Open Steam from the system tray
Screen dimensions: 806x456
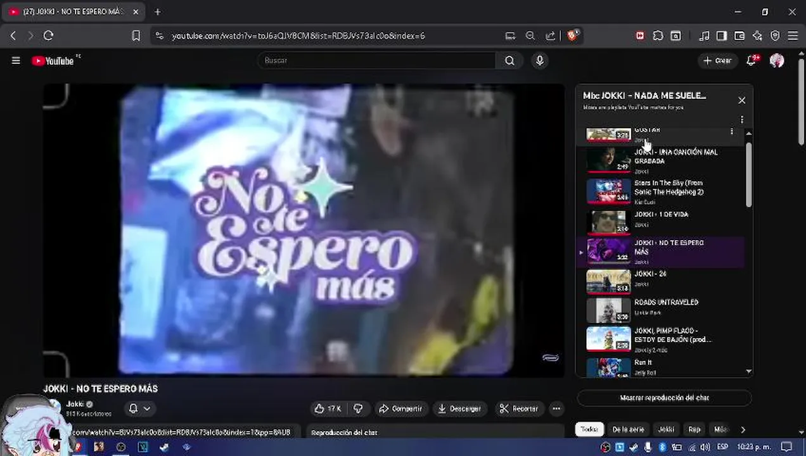point(634,447)
